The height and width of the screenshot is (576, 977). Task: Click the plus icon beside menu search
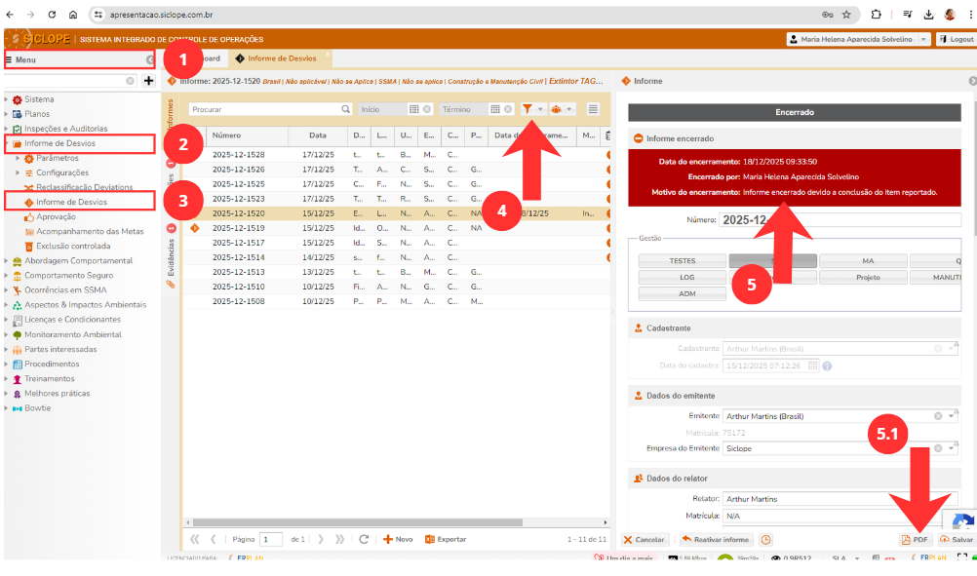tap(148, 81)
